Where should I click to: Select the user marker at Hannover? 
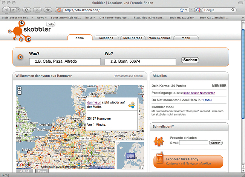tap(80, 123)
